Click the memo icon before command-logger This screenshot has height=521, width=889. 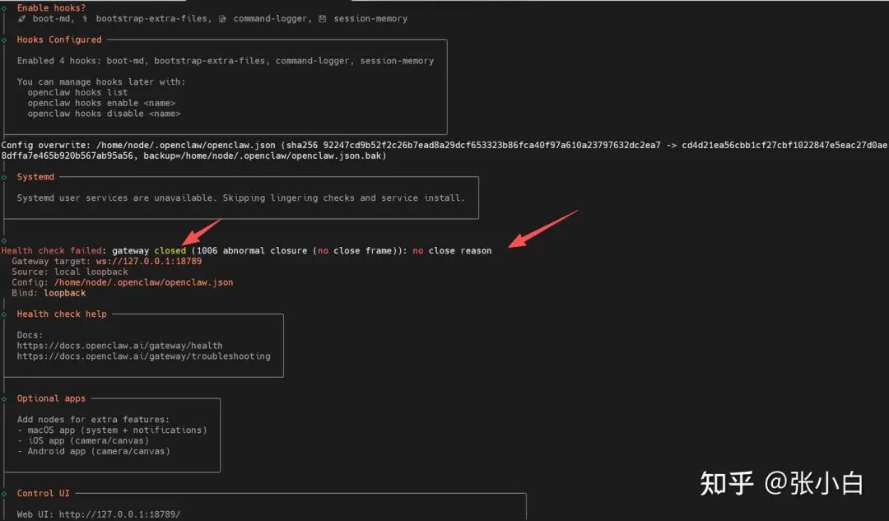(222, 19)
